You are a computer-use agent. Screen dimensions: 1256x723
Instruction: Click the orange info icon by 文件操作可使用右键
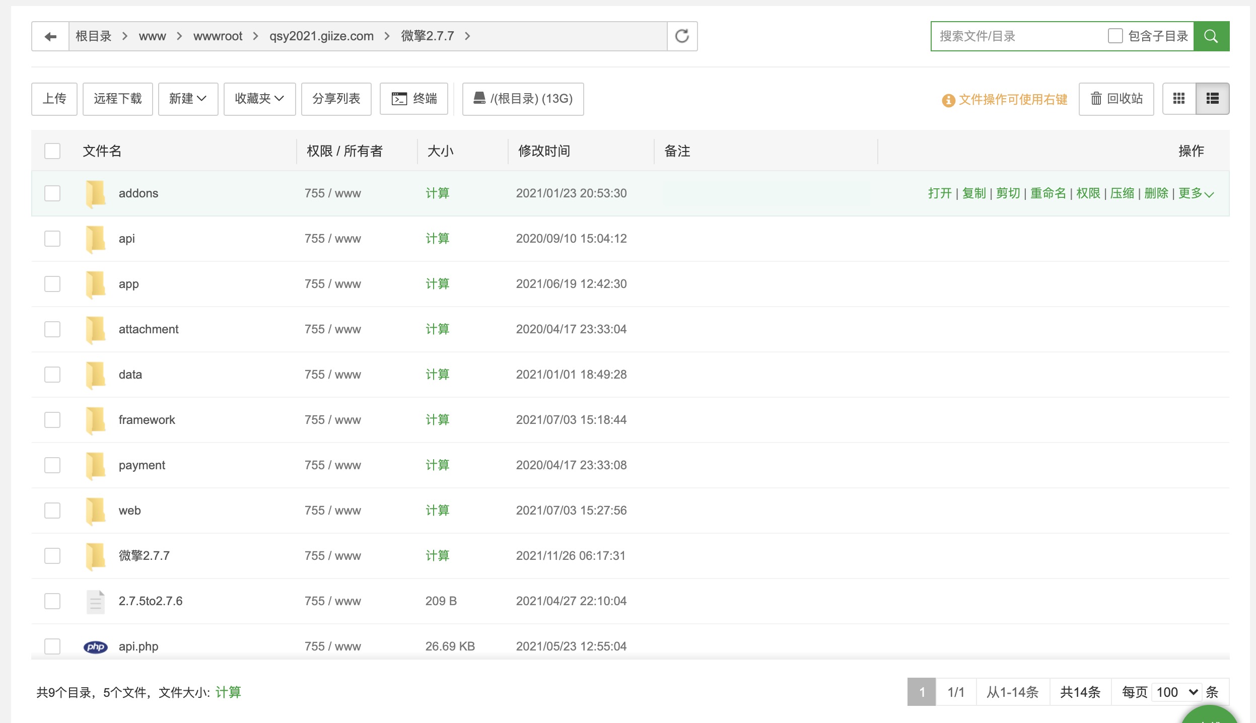tap(948, 100)
